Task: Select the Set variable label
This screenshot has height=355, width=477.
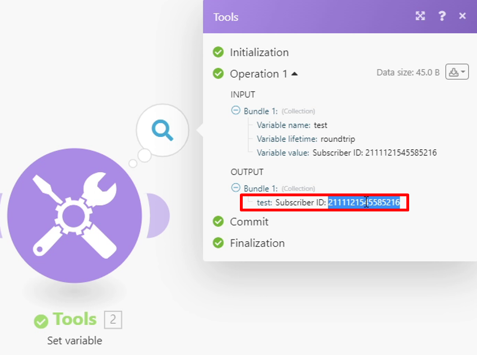Action: 75,340
